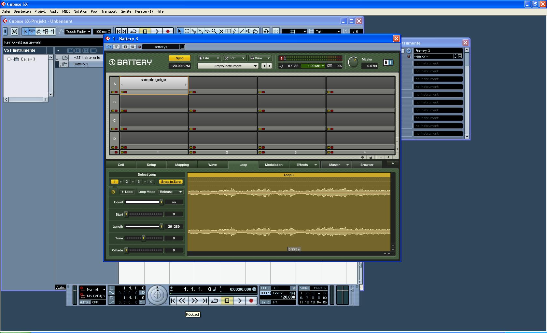Toggle the Sync tempo button in Battery
This screenshot has width=547, height=333.
[179, 58]
